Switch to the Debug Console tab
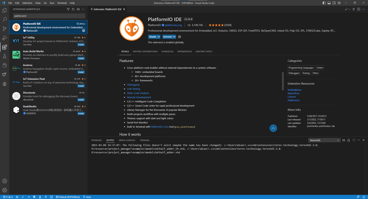Image resolution: width=368 pixels, height=199 pixels. pyautogui.click(x=127, y=140)
